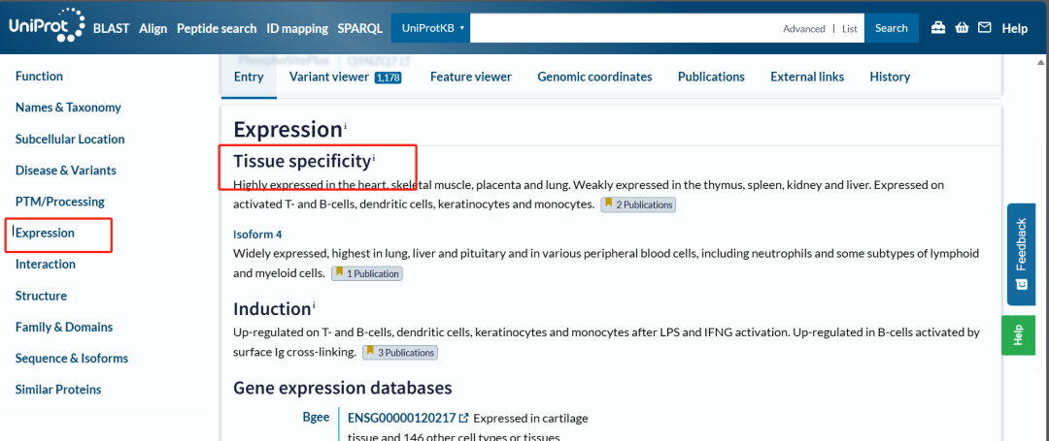Open the Isoform 4 link
Viewport: 1049px width, 441px height.
pyautogui.click(x=257, y=234)
